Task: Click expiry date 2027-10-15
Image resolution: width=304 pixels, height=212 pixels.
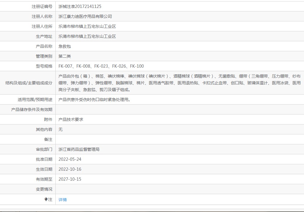Action: 70,179
